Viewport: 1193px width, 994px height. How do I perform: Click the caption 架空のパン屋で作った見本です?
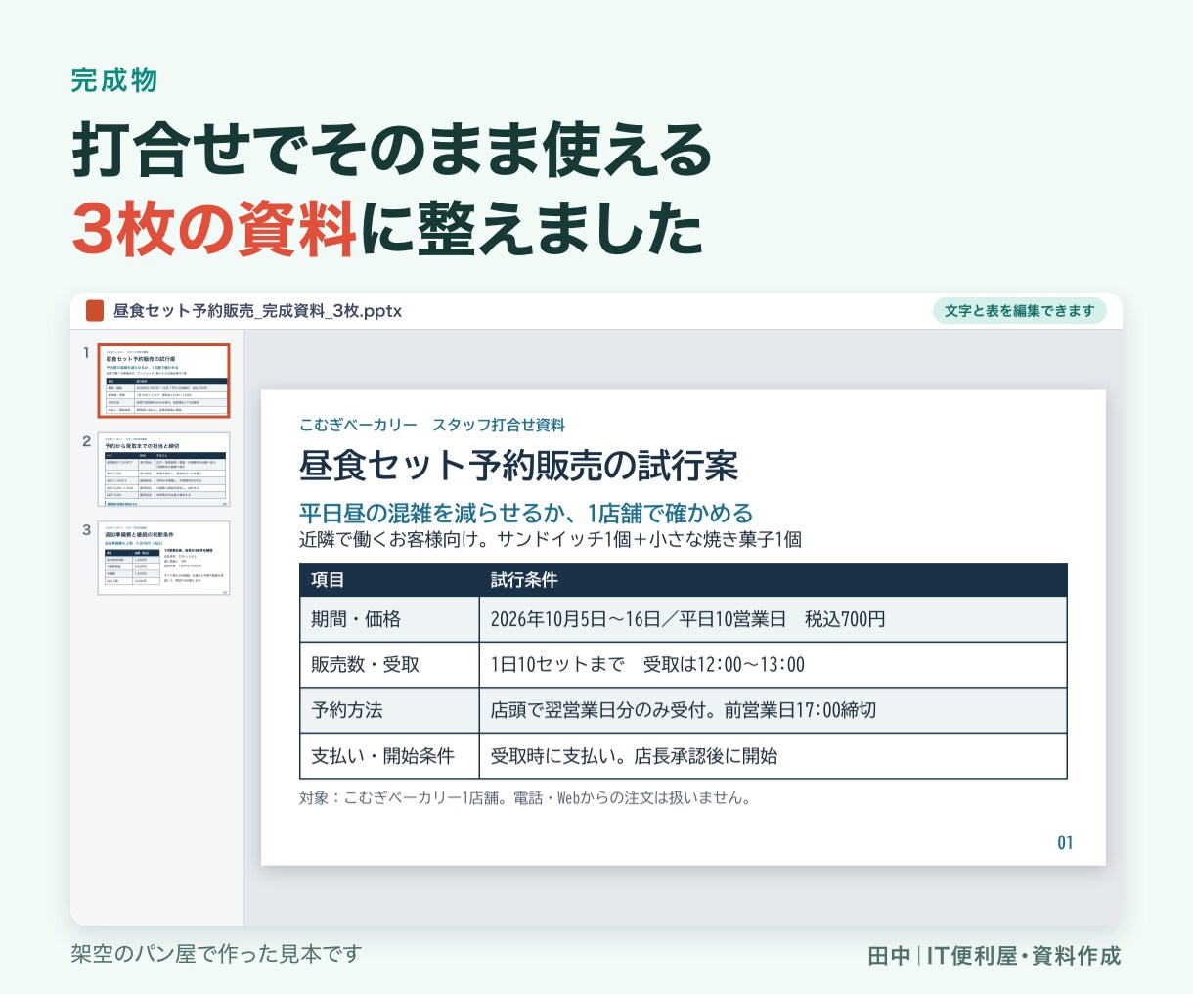click(x=216, y=954)
